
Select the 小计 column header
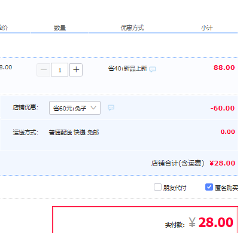(206, 28)
